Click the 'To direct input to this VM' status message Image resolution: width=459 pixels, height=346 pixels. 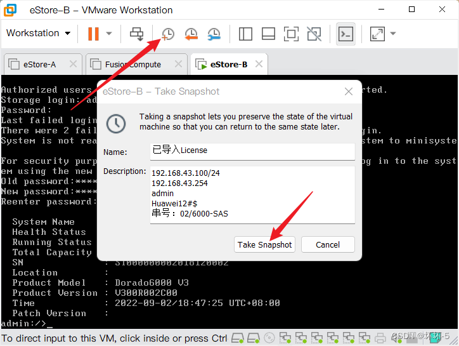point(115,338)
